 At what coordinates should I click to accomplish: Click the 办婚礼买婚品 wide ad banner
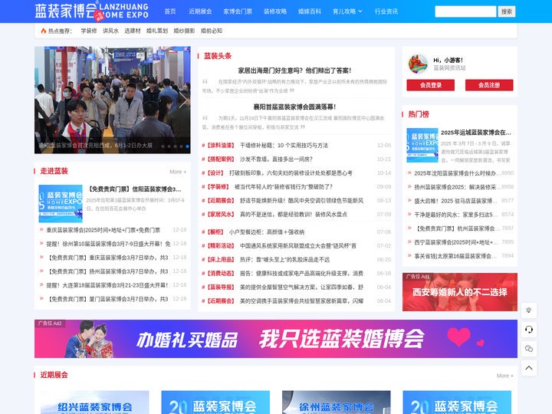click(276, 339)
